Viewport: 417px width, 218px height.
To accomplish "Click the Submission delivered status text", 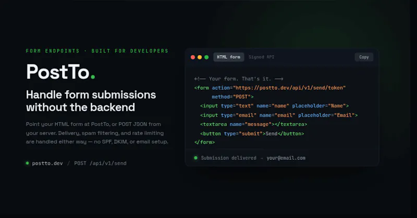I will pos(228,158).
